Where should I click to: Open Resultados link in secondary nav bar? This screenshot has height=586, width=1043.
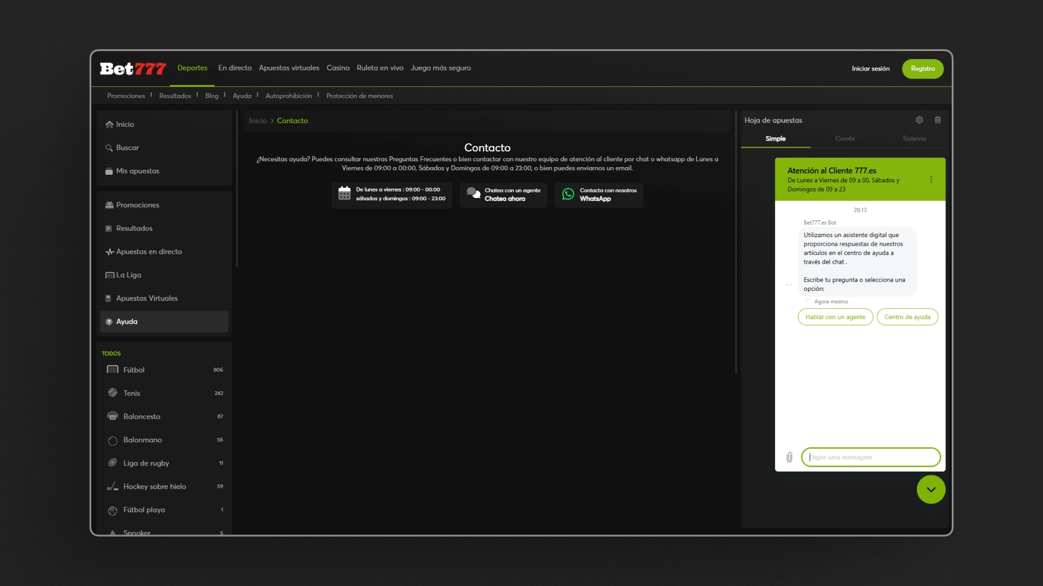pos(175,96)
